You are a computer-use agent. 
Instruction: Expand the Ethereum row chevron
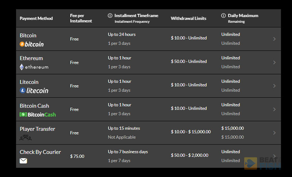[274, 63]
